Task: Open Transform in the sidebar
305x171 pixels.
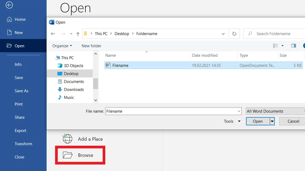Action: click(23, 144)
